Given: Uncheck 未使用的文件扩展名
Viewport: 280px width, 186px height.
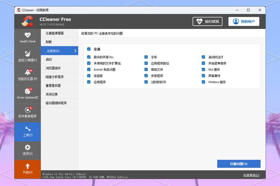Looking at the screenshot, I should [89, 63].
